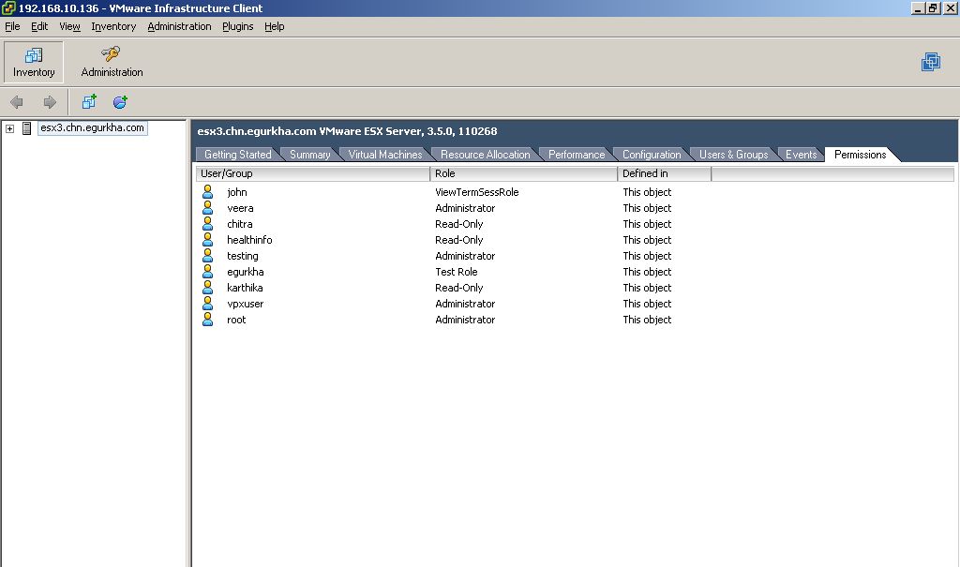Switch to the Virtual Machines tab
Viewport: 960px width, 567px height.
point(385,155)
